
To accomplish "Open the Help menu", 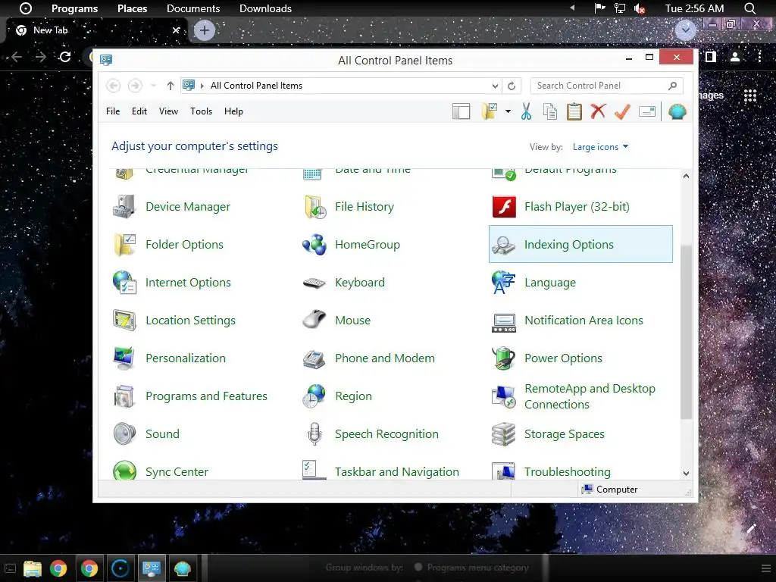I will [x=233, y=111].
